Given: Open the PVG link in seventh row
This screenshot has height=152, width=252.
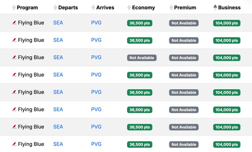Looking at the screenshot, I should point(96,127).
